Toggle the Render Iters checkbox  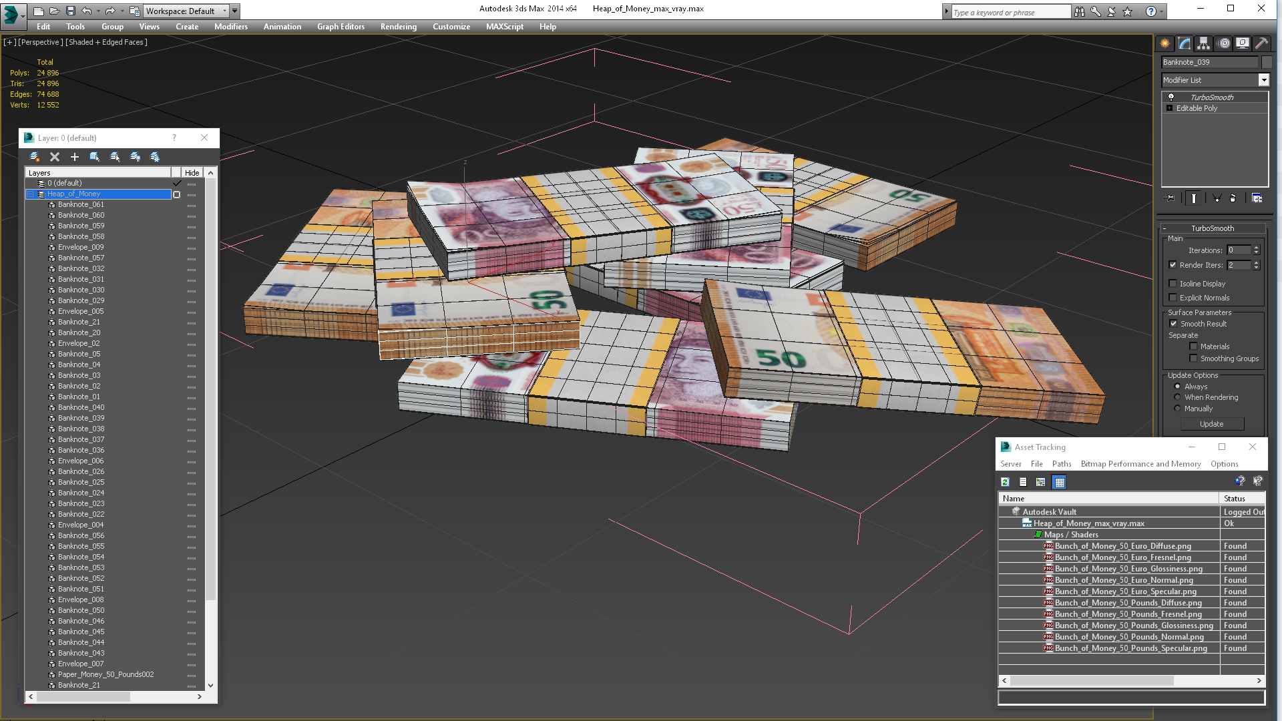tap(1173, 265)
